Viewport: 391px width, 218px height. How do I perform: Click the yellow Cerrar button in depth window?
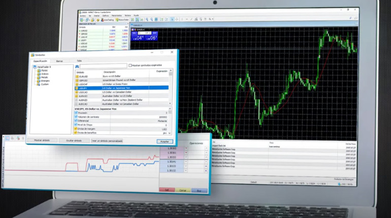pos(183,191)
